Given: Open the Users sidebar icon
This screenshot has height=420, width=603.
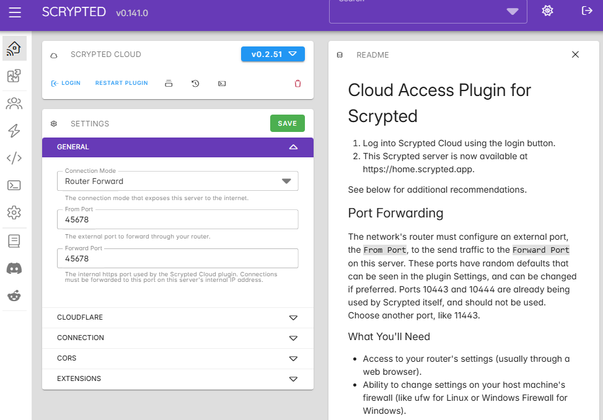Looking at the screenshot, I should [x=14, y=103].
